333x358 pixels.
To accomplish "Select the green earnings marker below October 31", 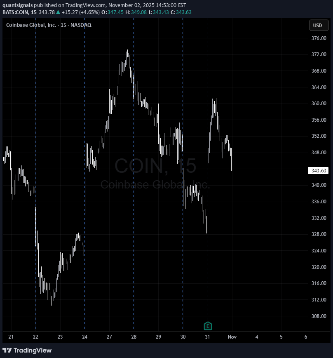I will pos(208,326).
